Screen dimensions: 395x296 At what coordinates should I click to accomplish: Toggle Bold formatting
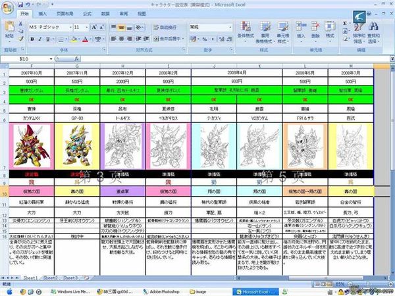32,39
